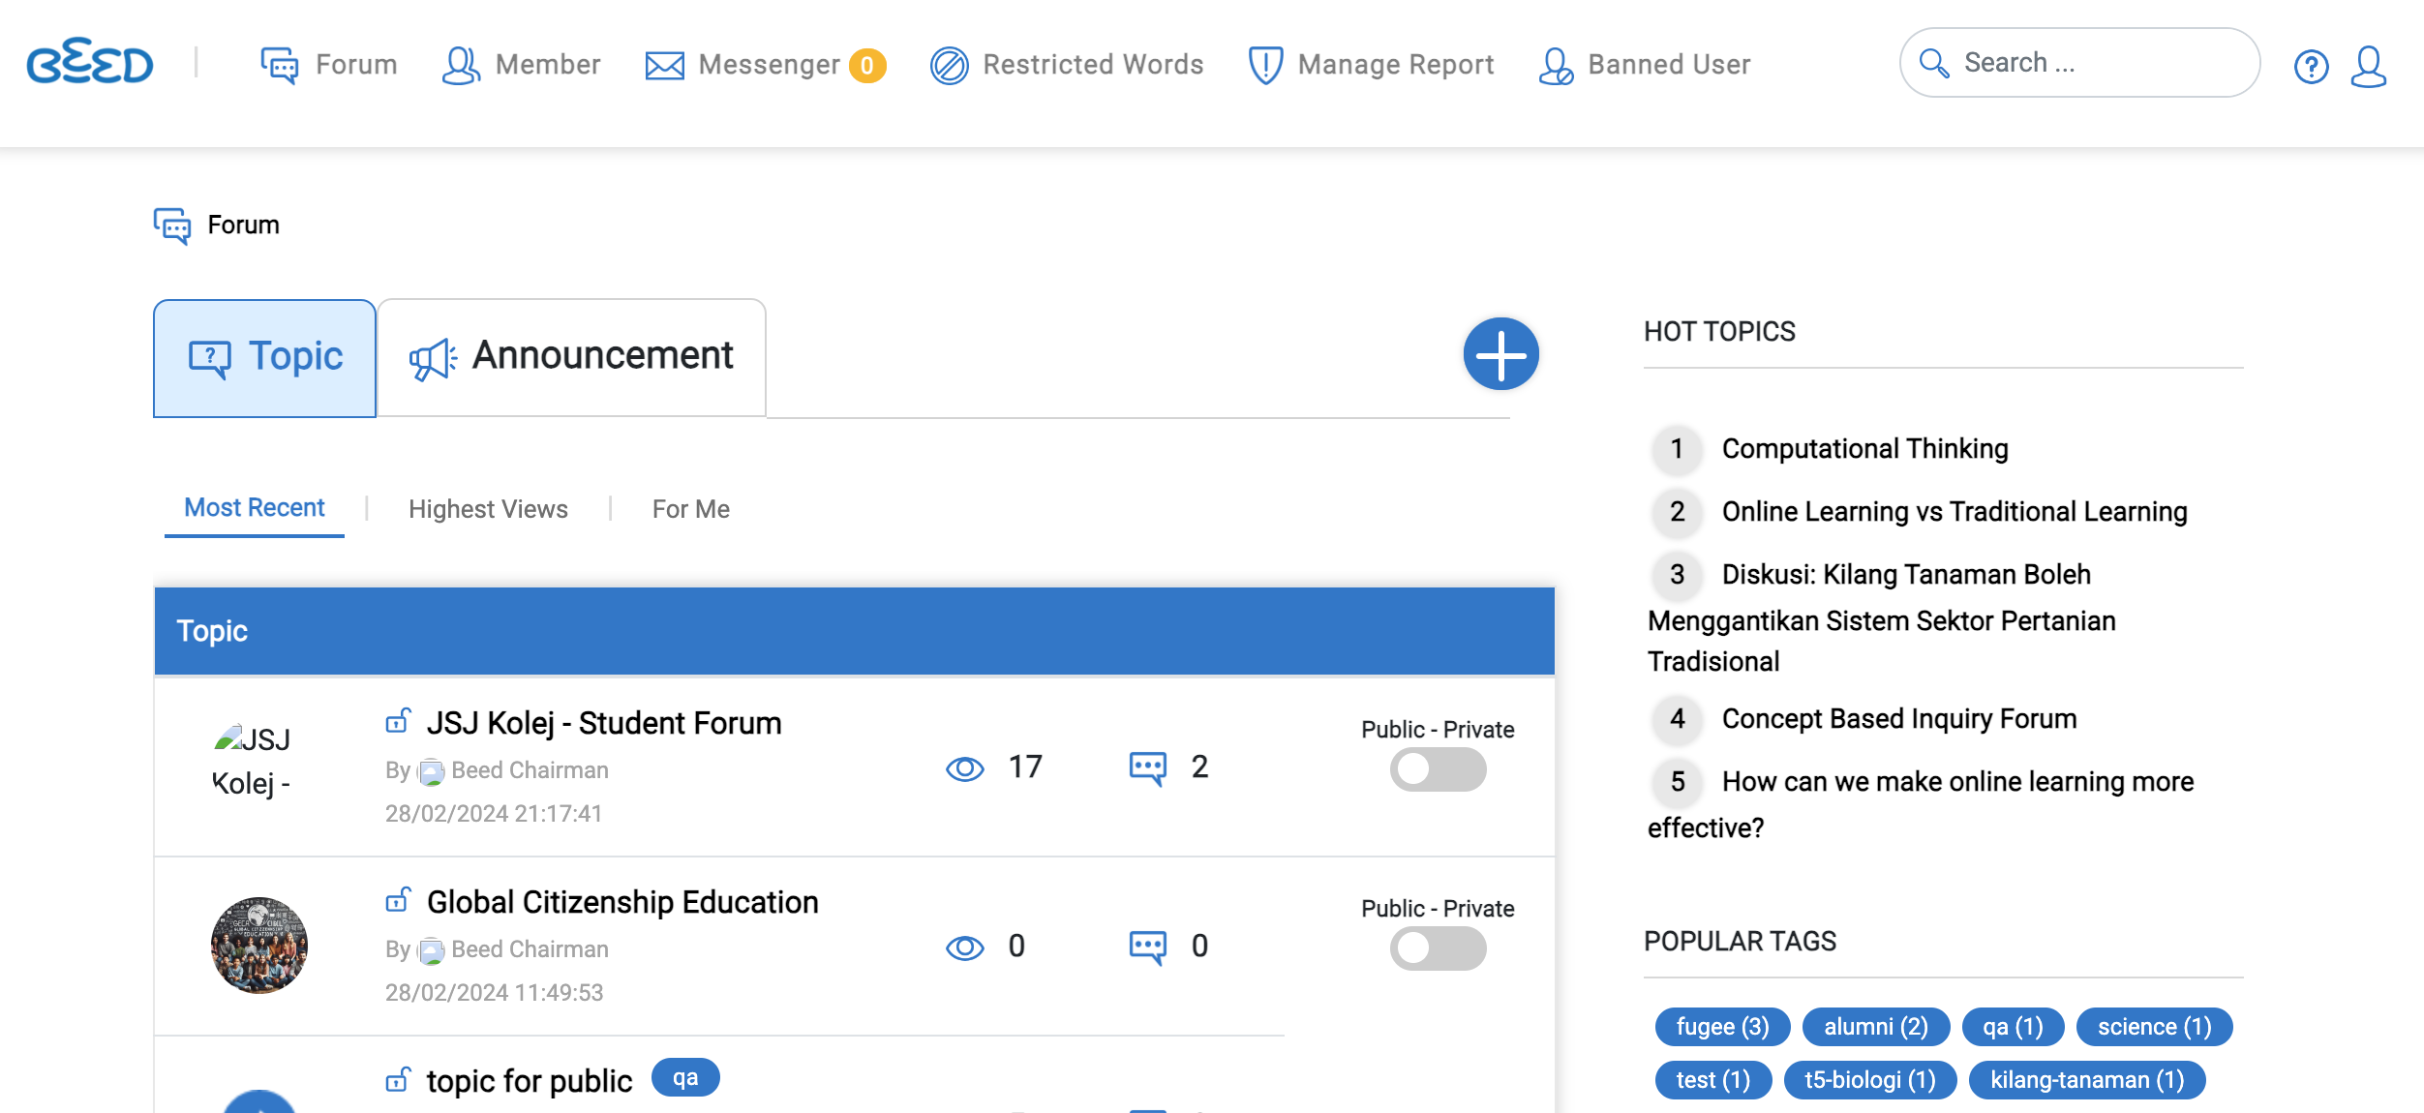Click unlock icon beside Global Citizenship Education
Image resolution: width=2424 pixels, height=1113 pixels.
point(398,899)
